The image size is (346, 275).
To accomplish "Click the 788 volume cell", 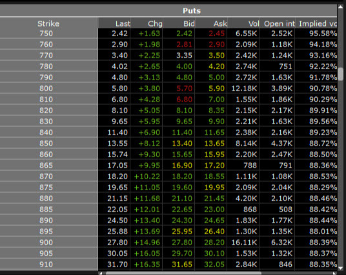I will click(x=250, y=166).
